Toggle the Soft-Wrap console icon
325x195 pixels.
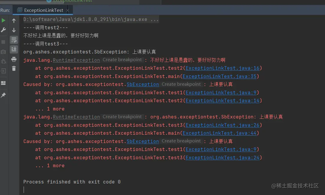point(14,40)
